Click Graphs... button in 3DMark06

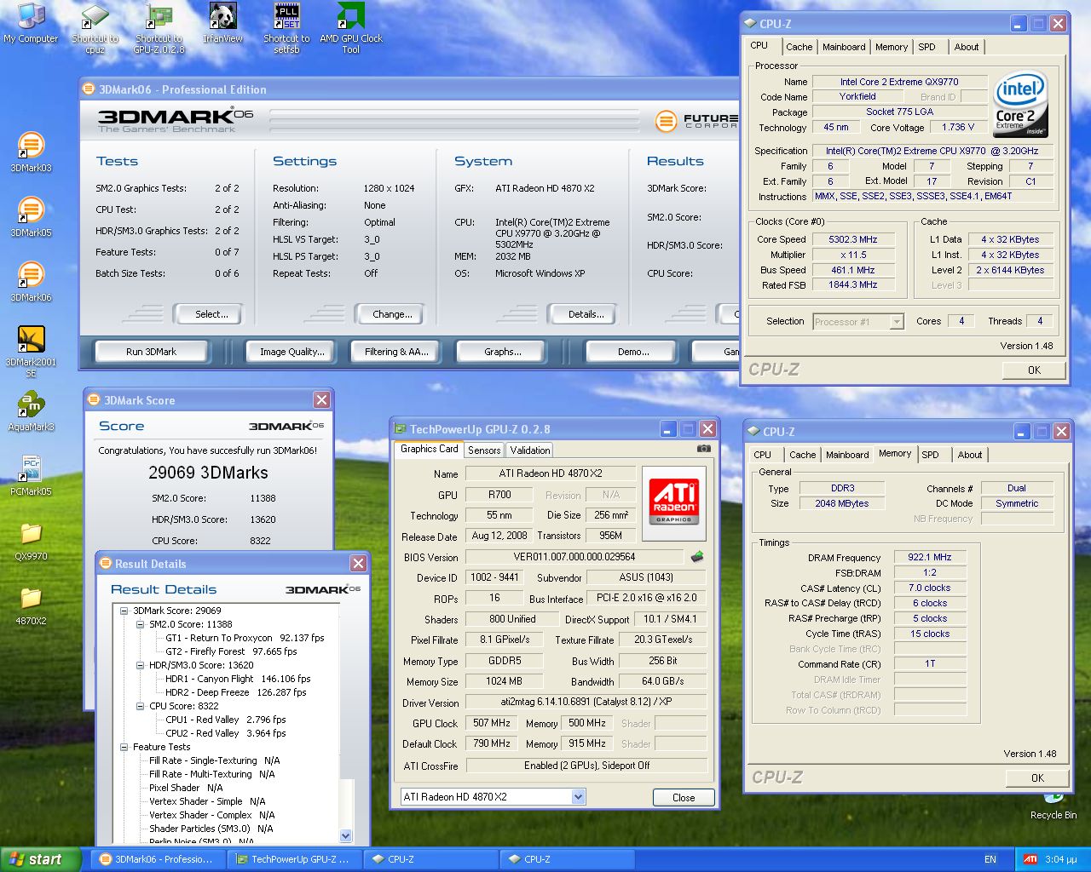pos(503,351)
